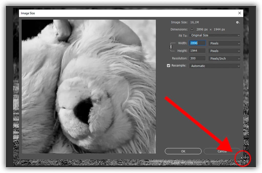Click the lion image preview
The width and height of the screenshot is (262, 173).
point(89,86)
